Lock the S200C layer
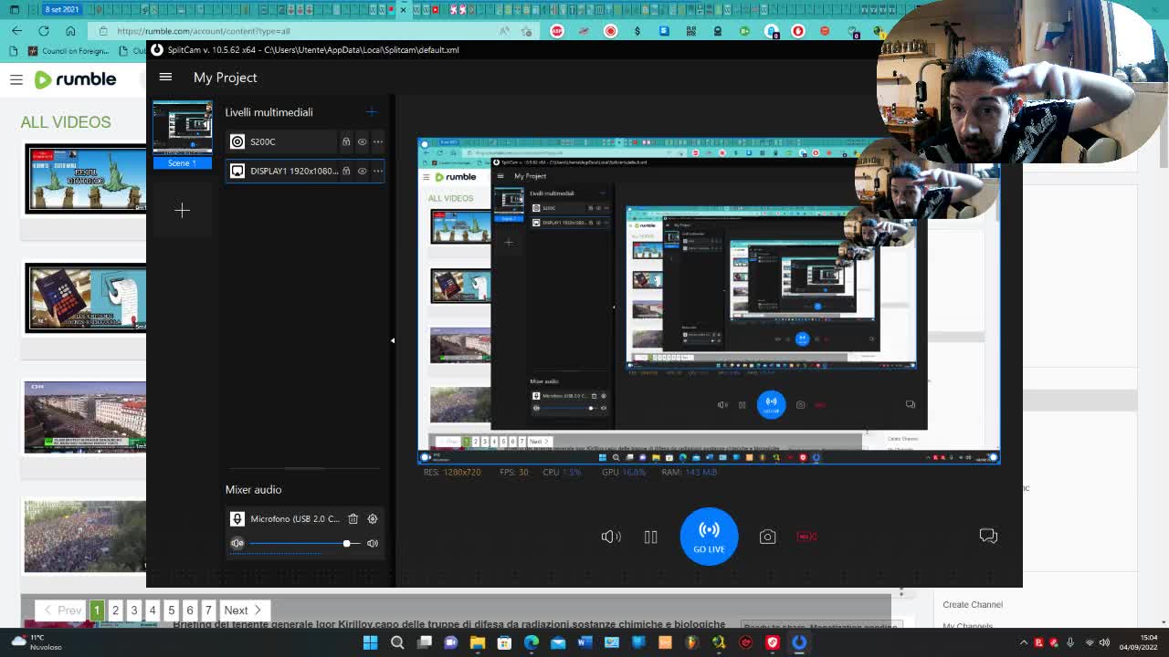The width and height of the screenshot is (1169, 657). [346, 141]
